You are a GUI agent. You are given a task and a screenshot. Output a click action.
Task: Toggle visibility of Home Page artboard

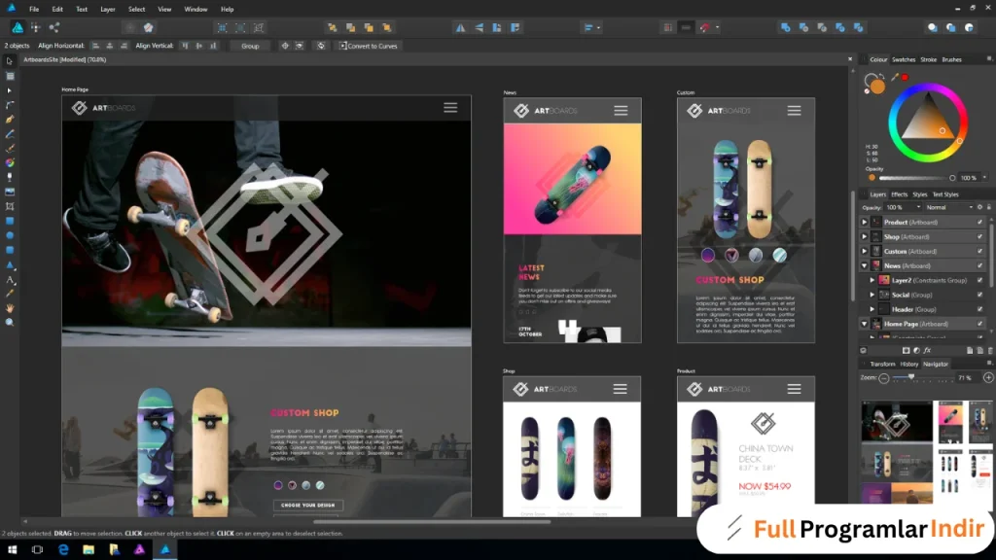(x=980, y=324)
